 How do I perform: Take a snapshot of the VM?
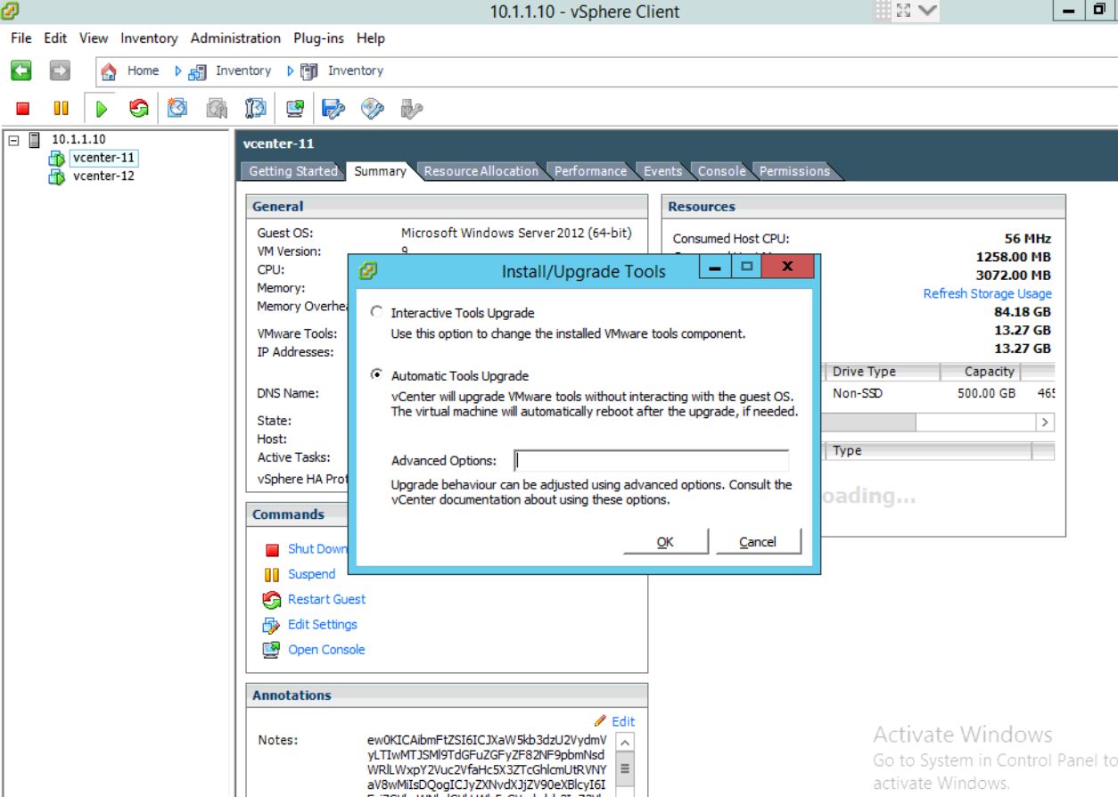177,107
